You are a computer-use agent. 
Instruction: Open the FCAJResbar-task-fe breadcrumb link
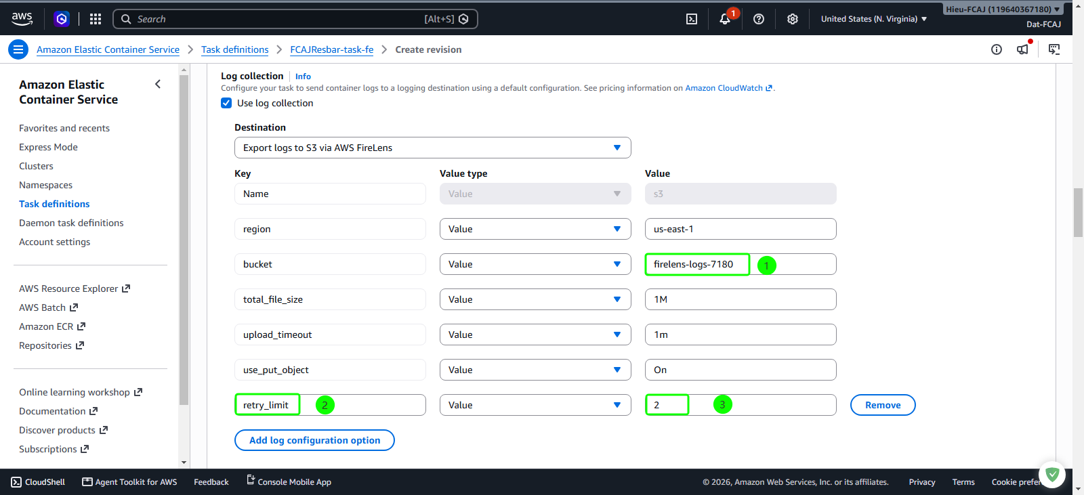[331, 49]
